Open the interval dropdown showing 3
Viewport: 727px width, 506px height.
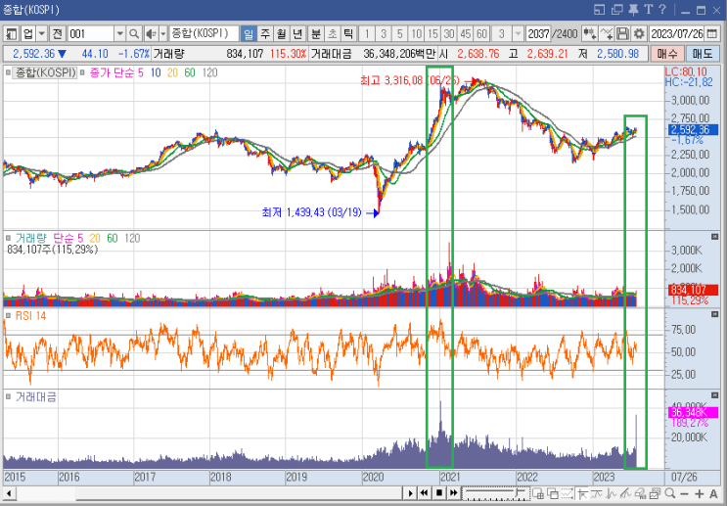pyautogui.click(x=518, y=34)
